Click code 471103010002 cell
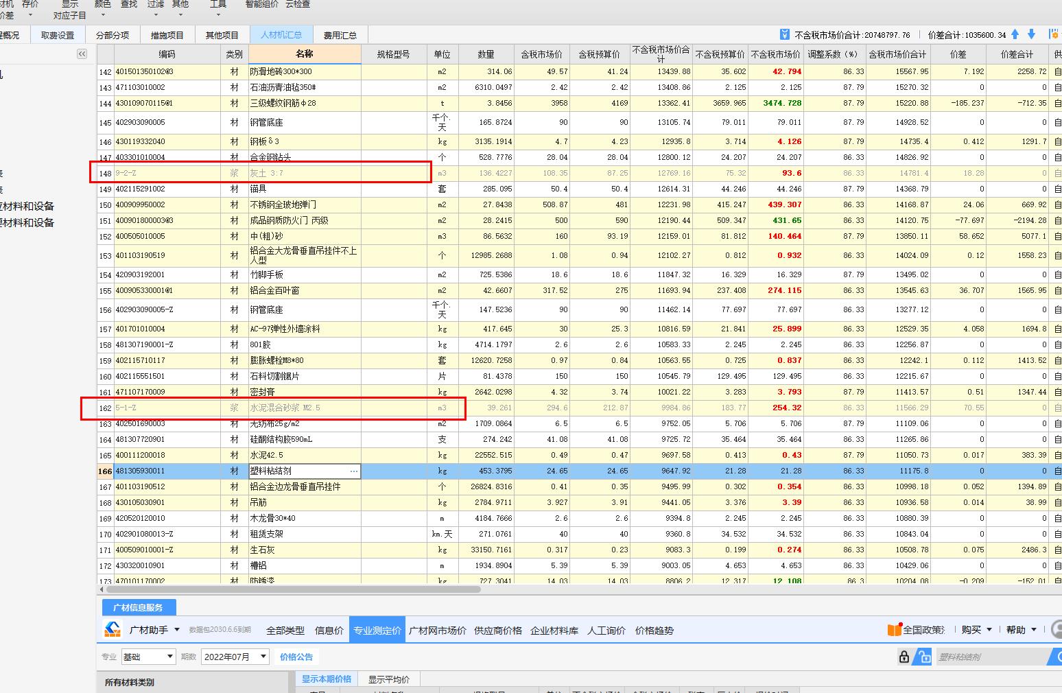Image resolution: width=1062 pixels, height=693 pixels. point(167,87)
